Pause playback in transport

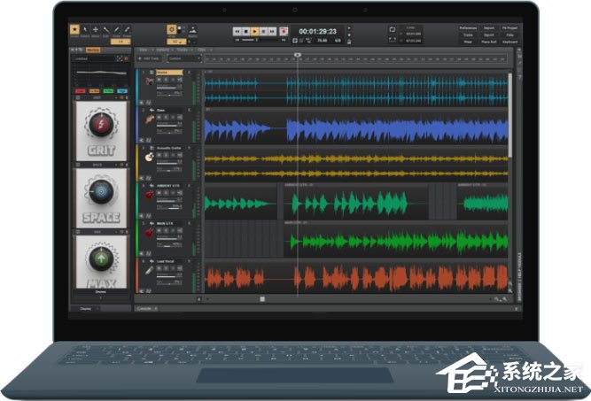click(x=263, y=31)
